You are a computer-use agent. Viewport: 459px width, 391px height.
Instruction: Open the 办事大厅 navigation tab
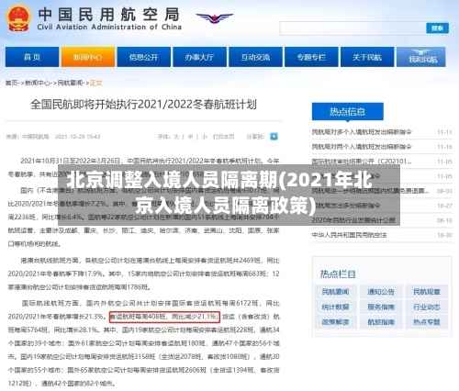click(x=200, y=57)
